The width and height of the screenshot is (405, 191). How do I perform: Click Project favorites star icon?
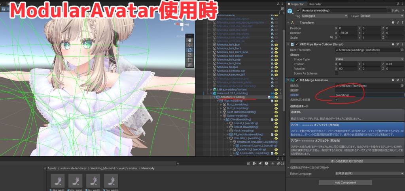272,163
